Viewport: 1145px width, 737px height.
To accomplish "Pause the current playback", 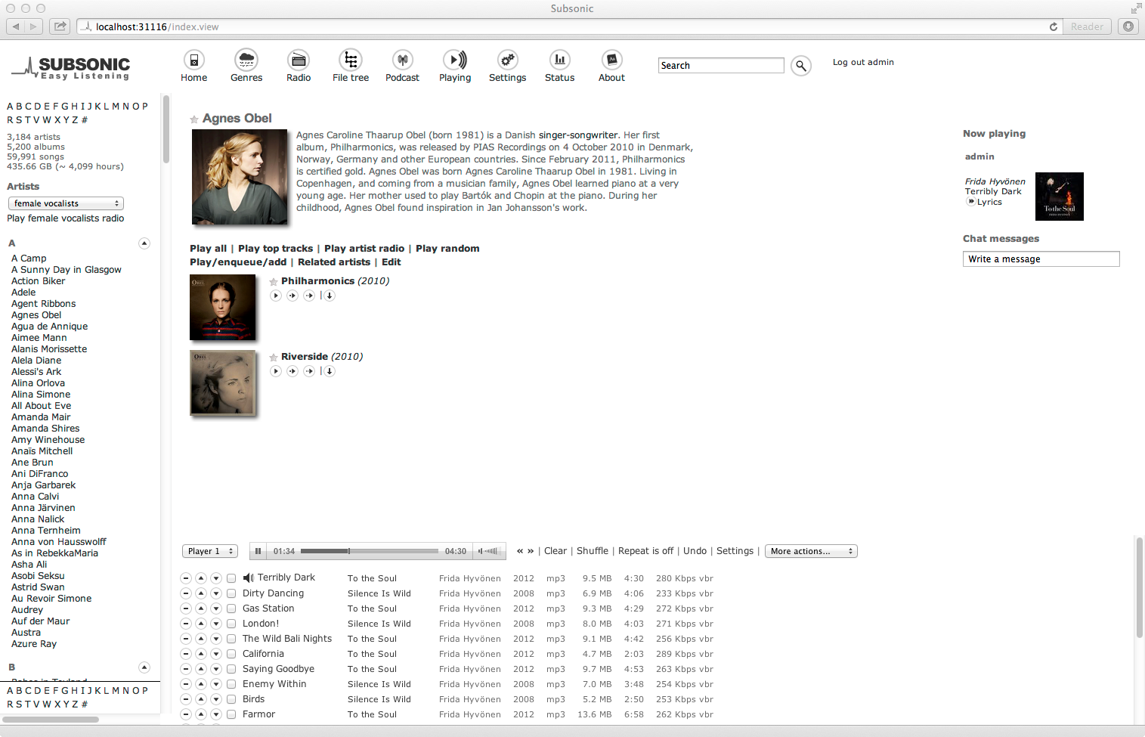I will click(x=258, y=551).
